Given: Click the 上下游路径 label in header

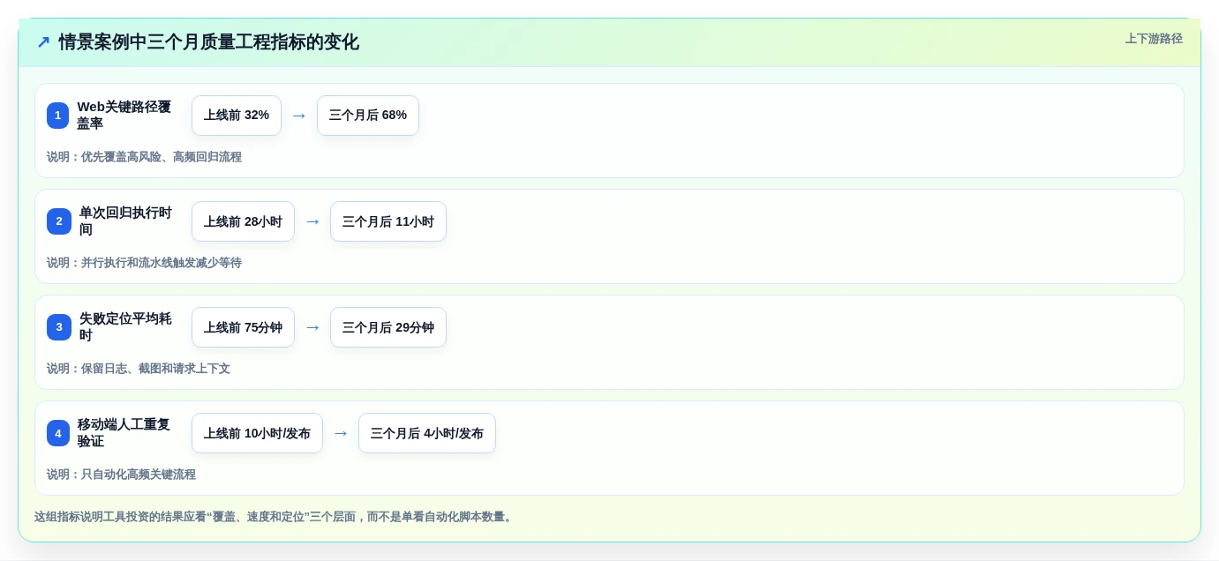Looking at the screenshot, I should click(1153, 39).
